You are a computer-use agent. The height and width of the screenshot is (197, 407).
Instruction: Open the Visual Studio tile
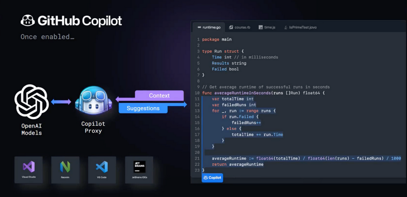coord(28,170)
